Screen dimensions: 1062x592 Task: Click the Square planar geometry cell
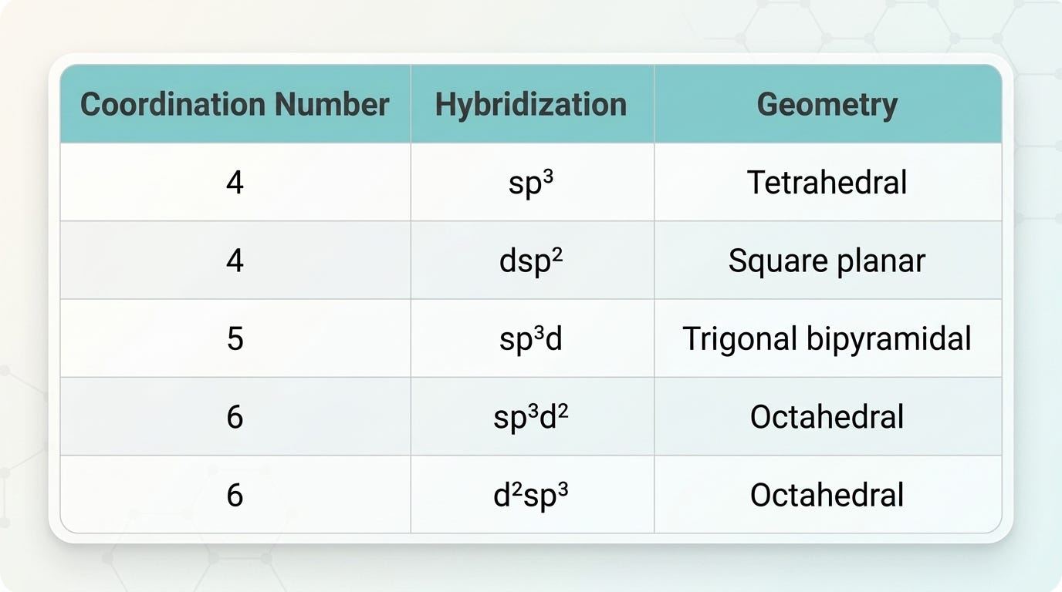point(827,261)
